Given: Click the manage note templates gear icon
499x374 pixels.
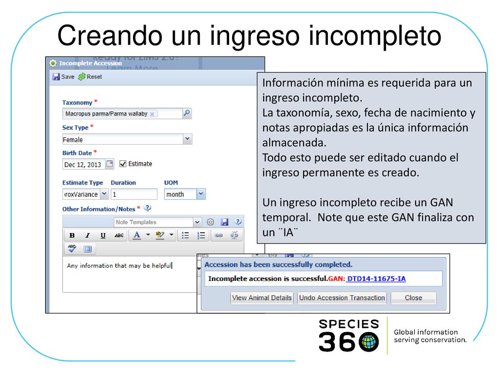Looking at the screenshot, I should point(211,222).
